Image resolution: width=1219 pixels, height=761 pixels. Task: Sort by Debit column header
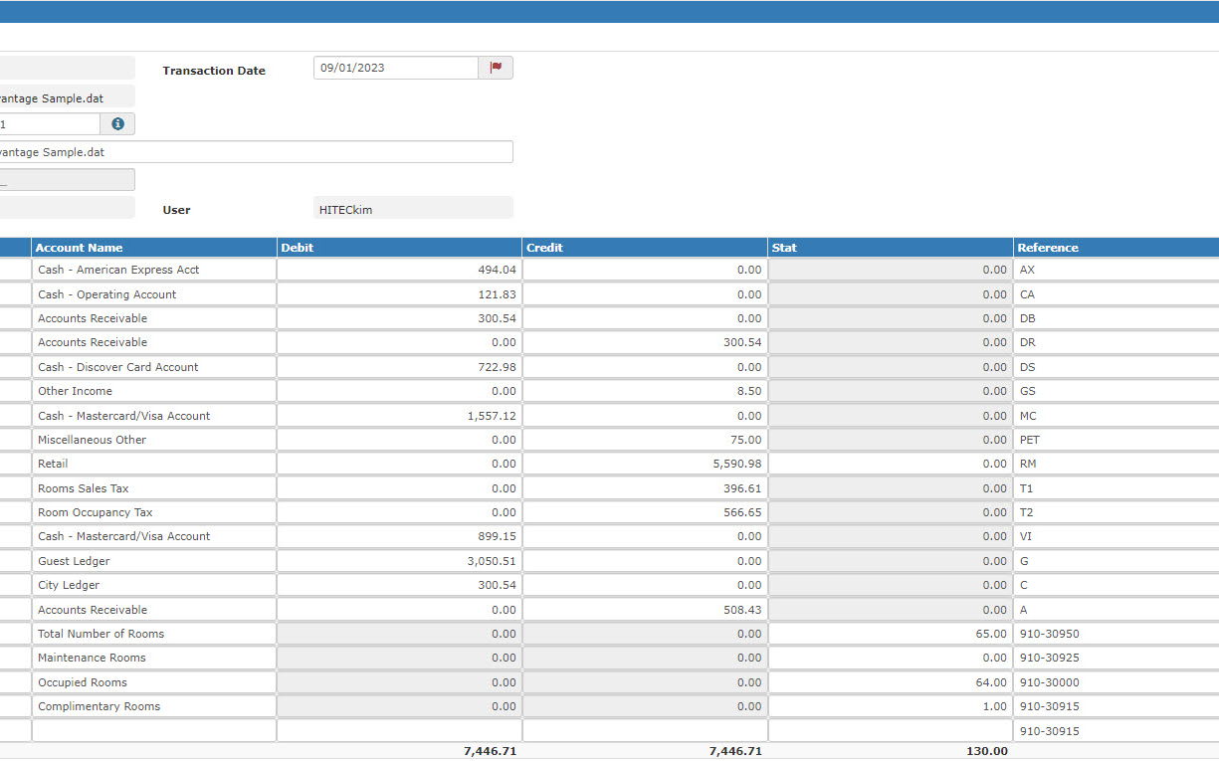398,248
